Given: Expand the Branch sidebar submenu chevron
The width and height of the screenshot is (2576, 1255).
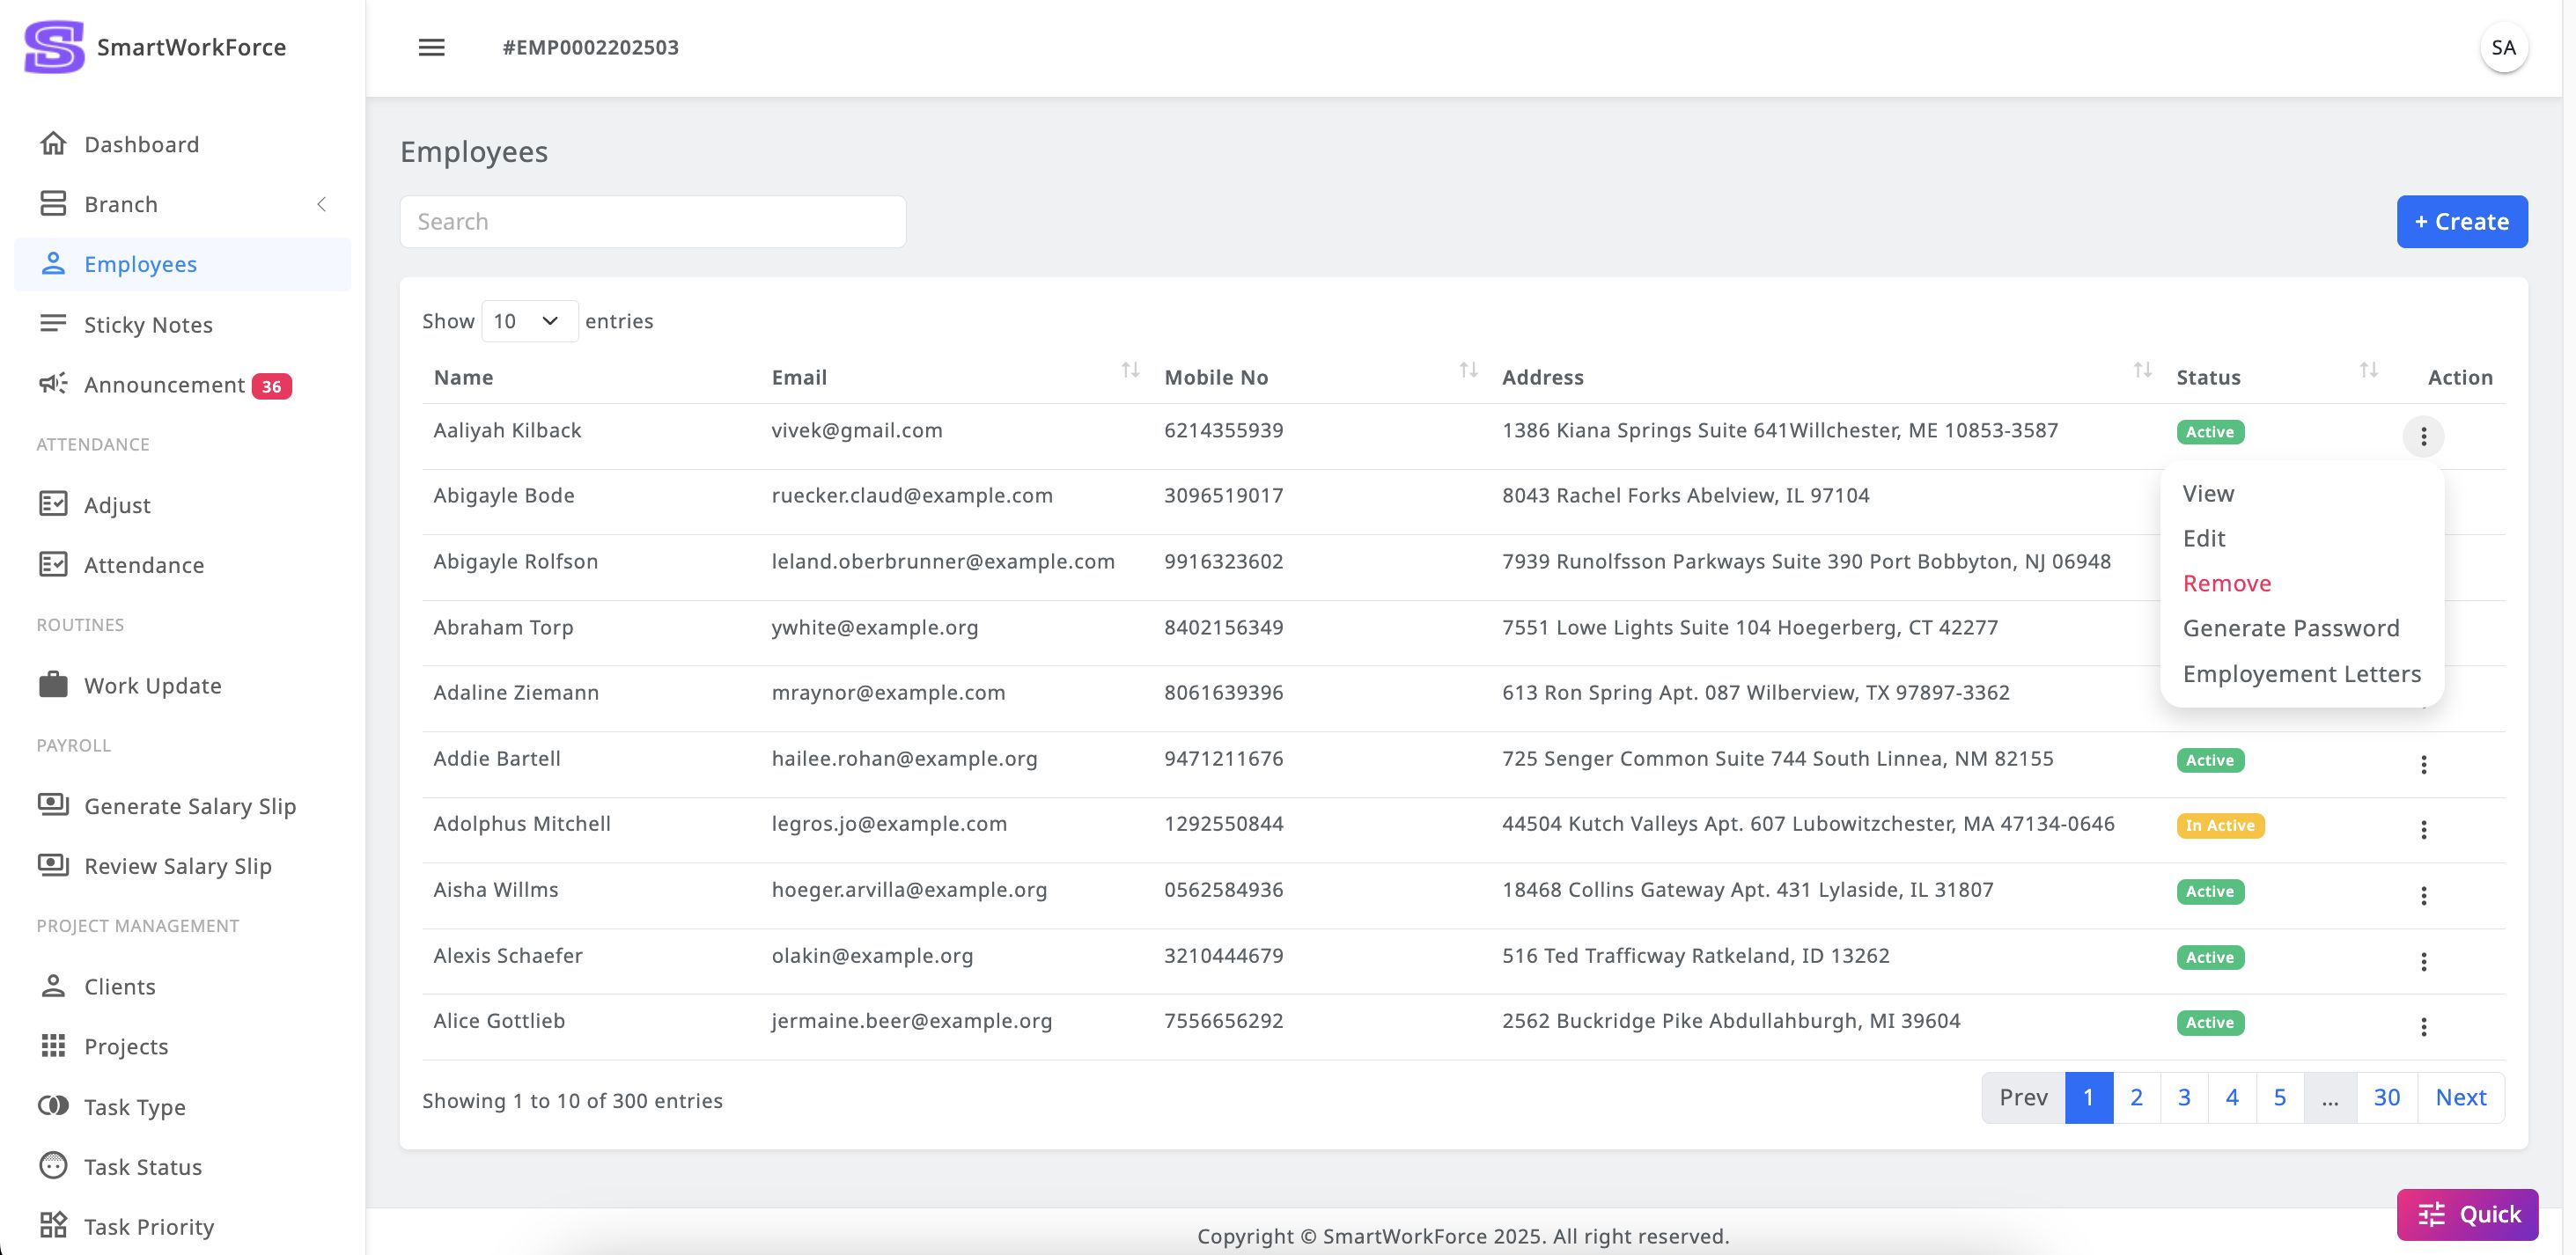Looking at the screenshot, I should (x=321, y=204).
